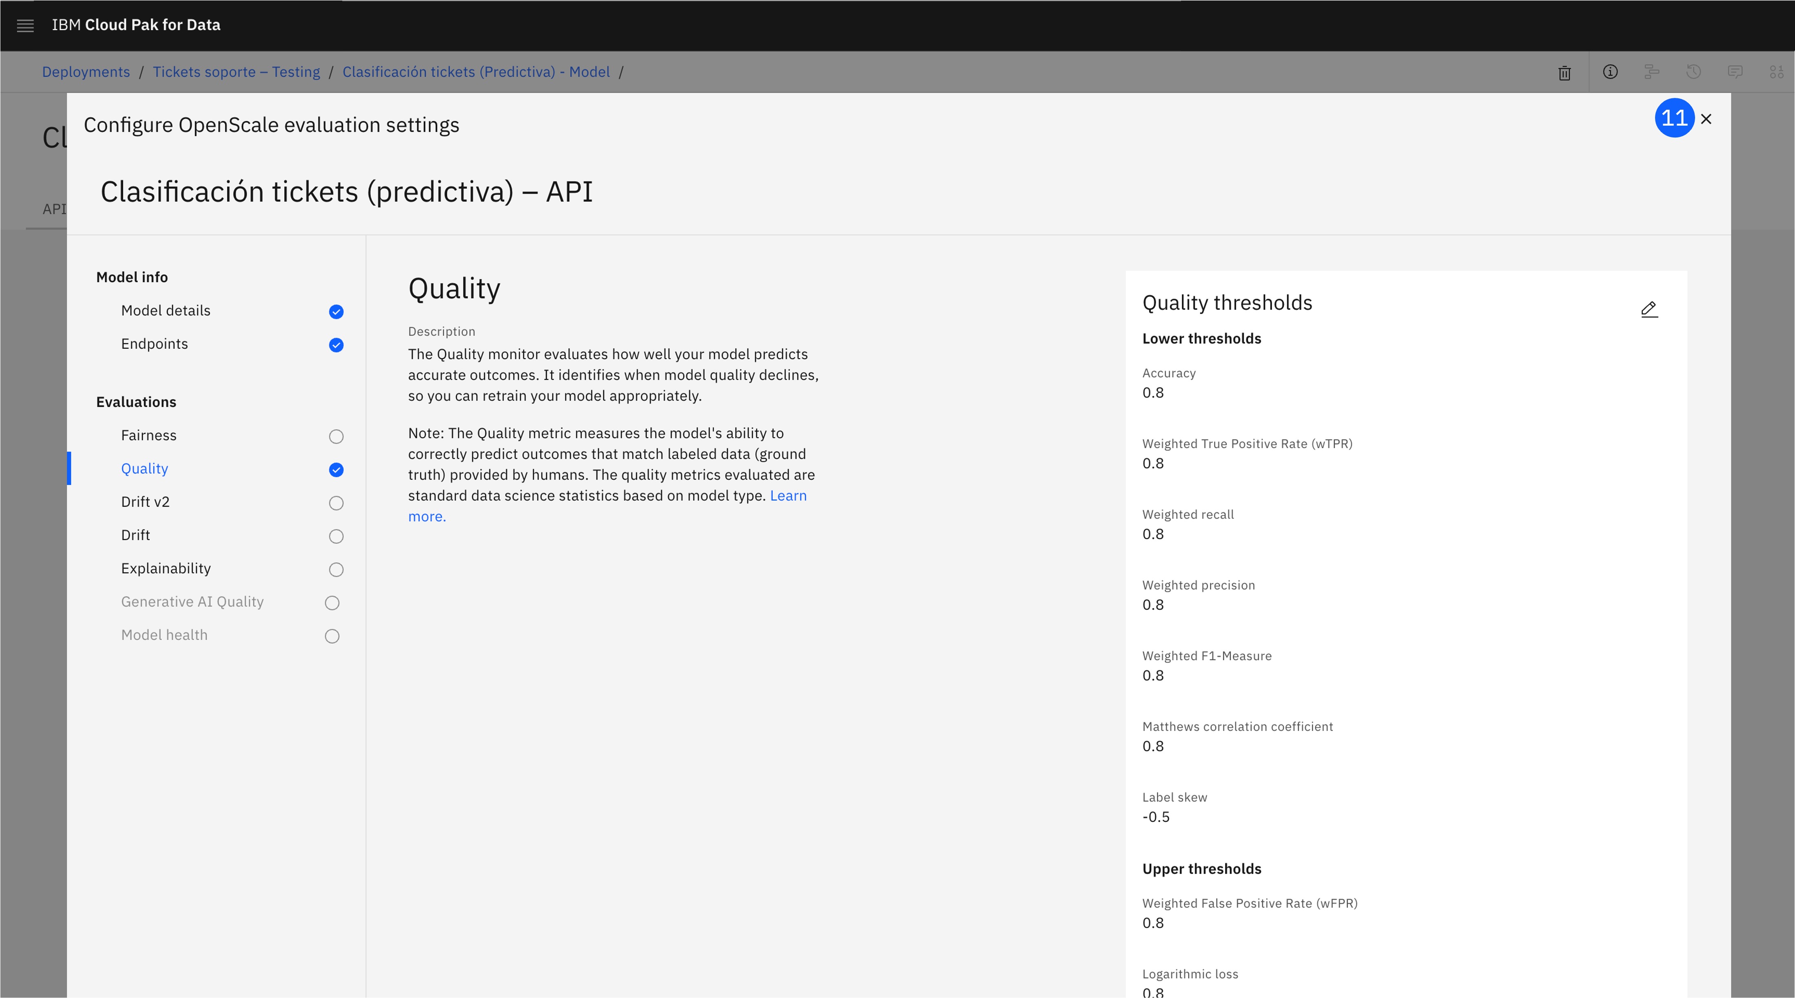Screen dimensions: 1795x998
Task: Click the Evaluations section heading
Action: tap(136, 402)
